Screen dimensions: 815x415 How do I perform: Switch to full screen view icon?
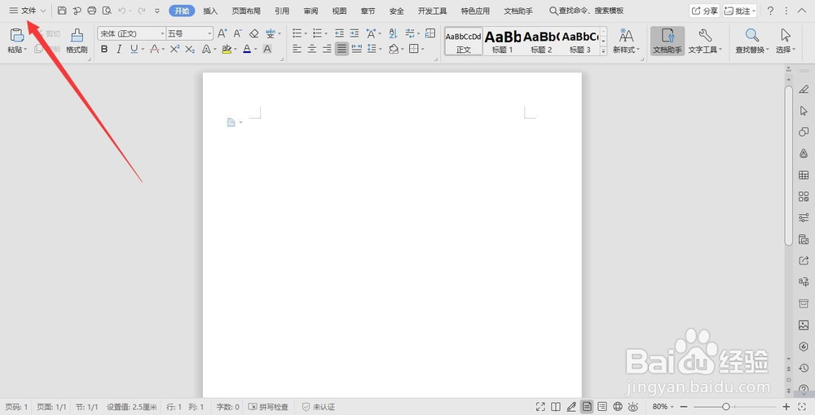point(540,407)
